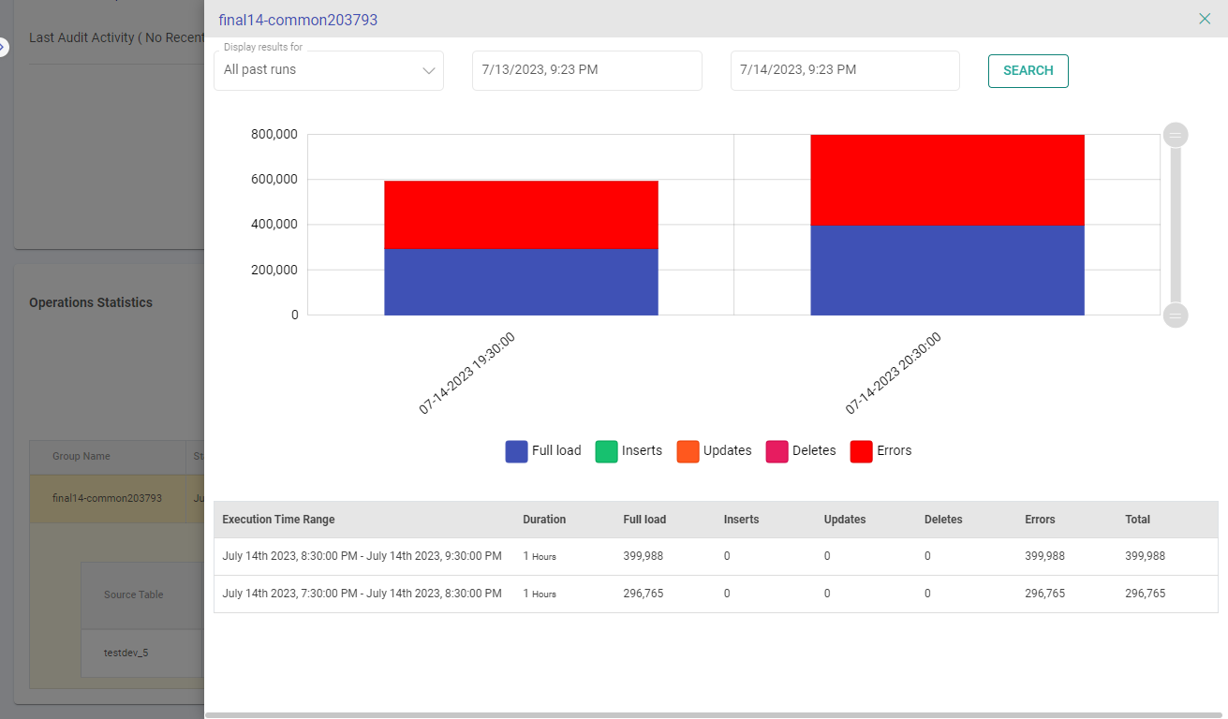Image resolution: width=1228 pixels, height=719 pixels.
Task: Toggle the Deletes legend swatch
Action: pyautogui.click(x=777, y=451)
